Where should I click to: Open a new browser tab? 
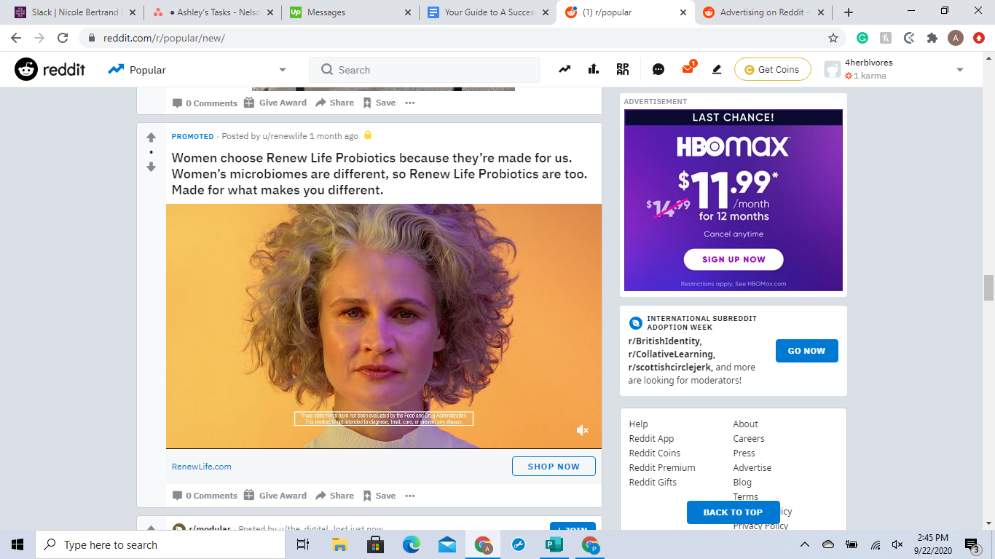tap(849, 12)
